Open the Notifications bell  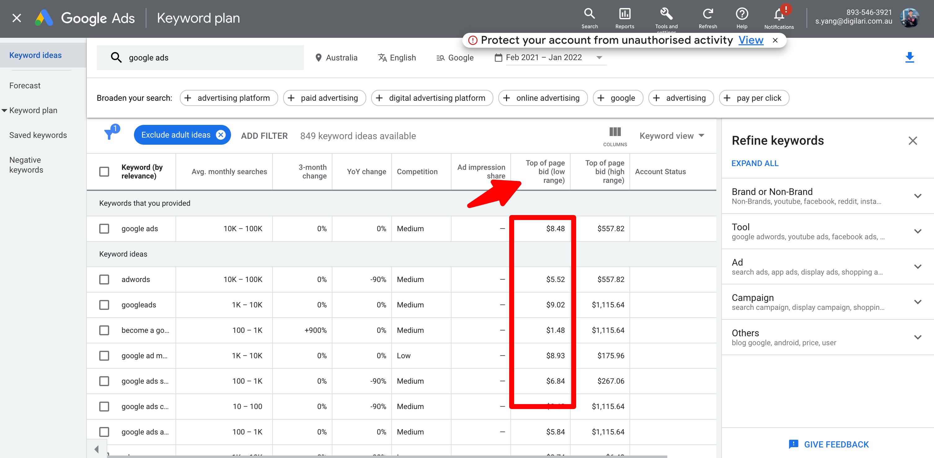(x=778, y=15)
